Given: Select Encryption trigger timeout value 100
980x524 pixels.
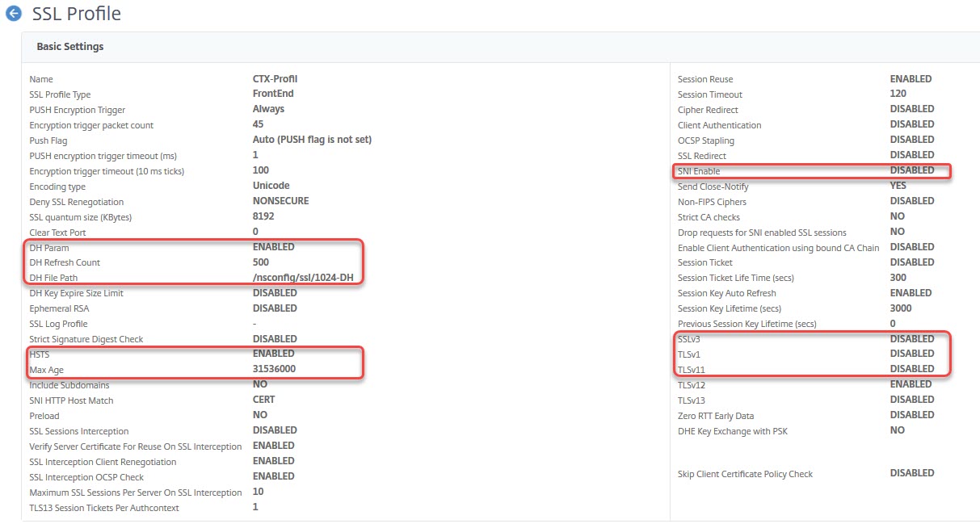Looking at the screenshot, I should 261,170.
